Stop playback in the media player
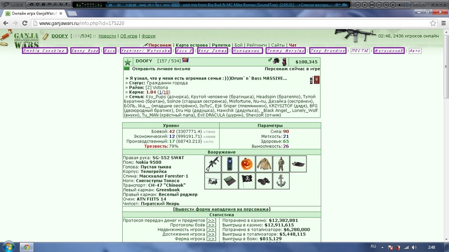 [x=365, y=5]
